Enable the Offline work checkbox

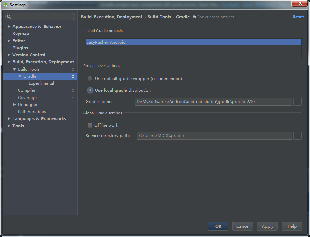(90, 125)
